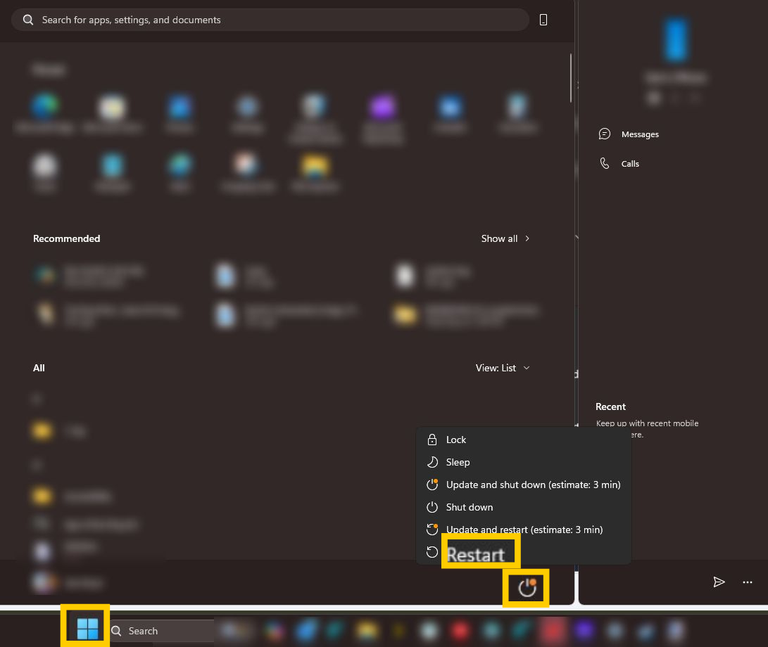Click the Sleep moon icon

pyautogui.click(x=432, y=462)
